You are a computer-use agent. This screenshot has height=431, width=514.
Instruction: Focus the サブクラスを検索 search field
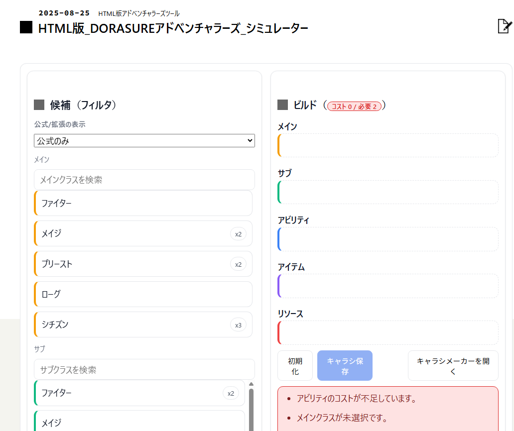(144, 369)
